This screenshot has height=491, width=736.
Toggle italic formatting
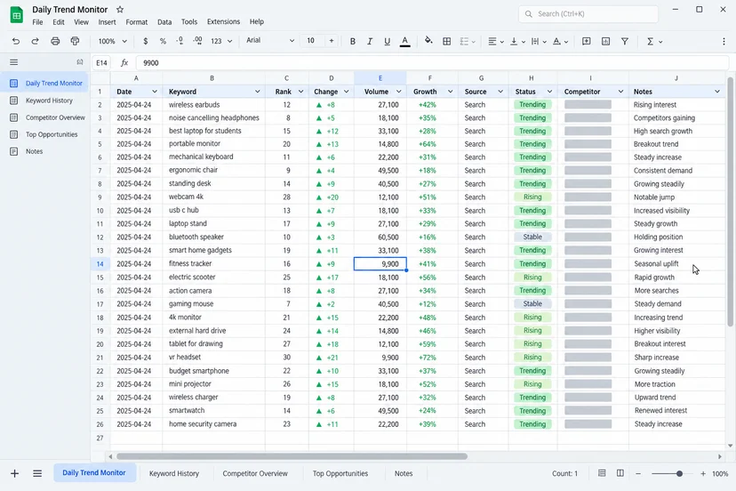370,41
